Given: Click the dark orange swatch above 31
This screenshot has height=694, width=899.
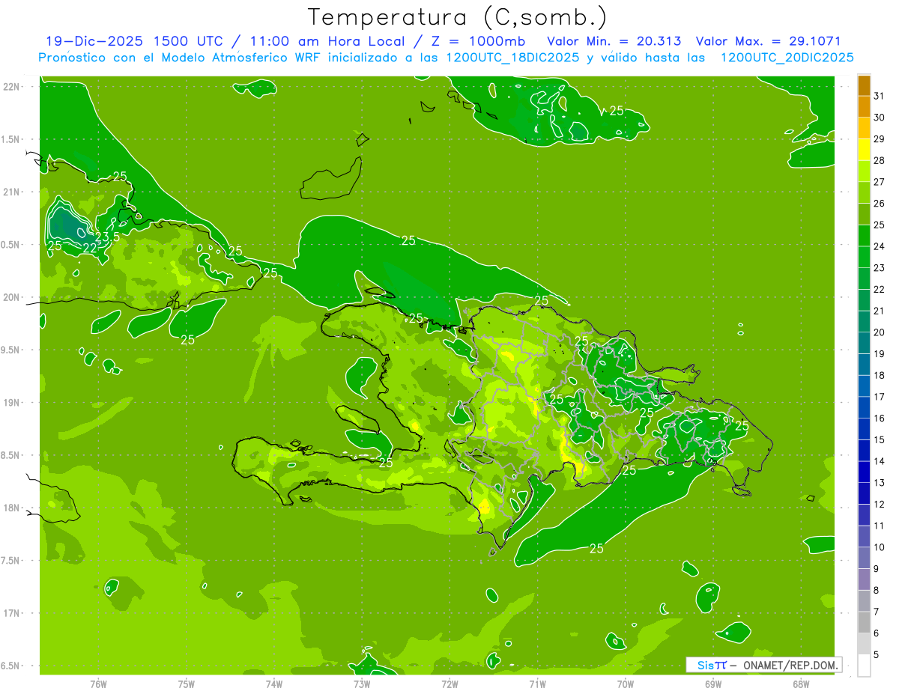Looking at the screenshot, I should tap(864, 85).
